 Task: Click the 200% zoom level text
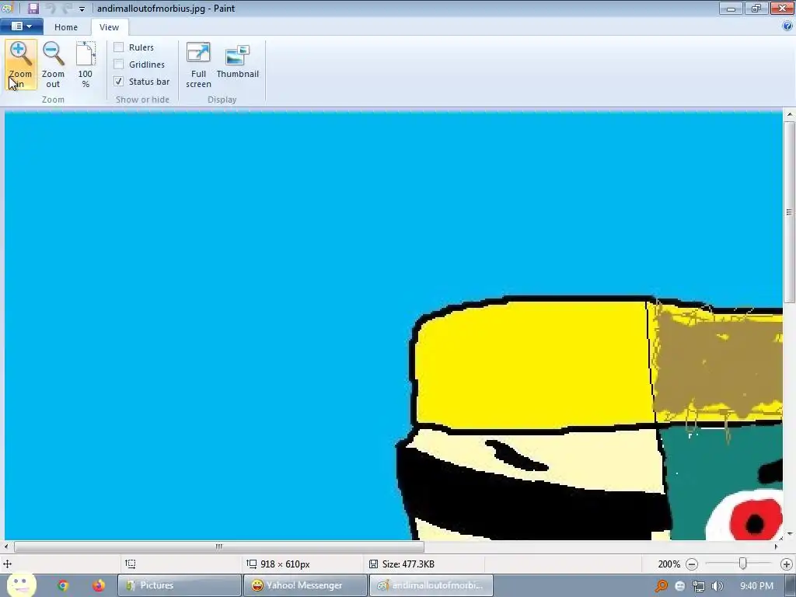point(669,564)
